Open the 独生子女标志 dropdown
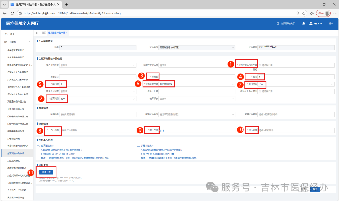 pos(98,91)
